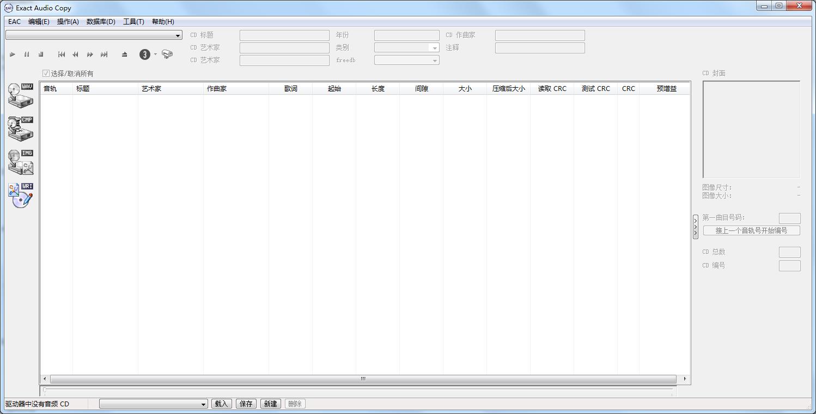Click the play button
816x414 pixels.
coord(13,54)
